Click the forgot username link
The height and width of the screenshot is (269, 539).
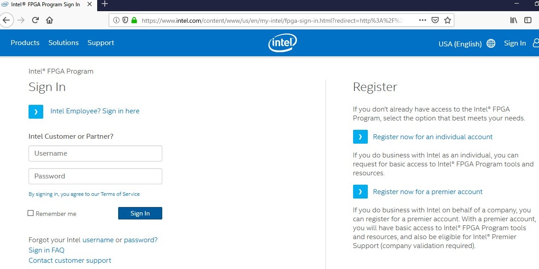pos(98,240)
